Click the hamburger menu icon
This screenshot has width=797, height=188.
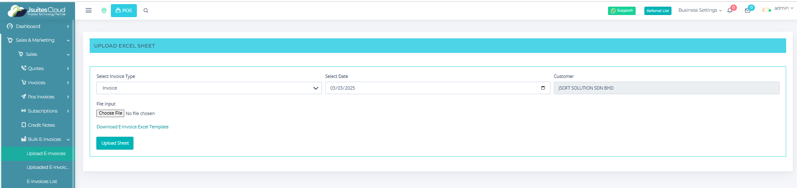(88, 10)
